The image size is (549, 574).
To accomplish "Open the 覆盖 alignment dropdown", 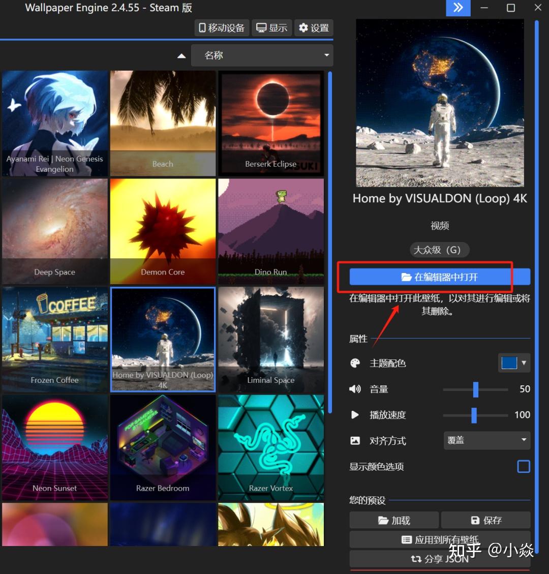I will point(487,440).
